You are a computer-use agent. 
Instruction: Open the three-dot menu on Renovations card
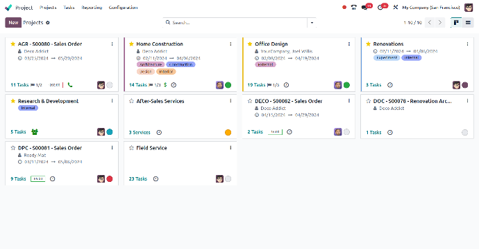click(467, 44)
